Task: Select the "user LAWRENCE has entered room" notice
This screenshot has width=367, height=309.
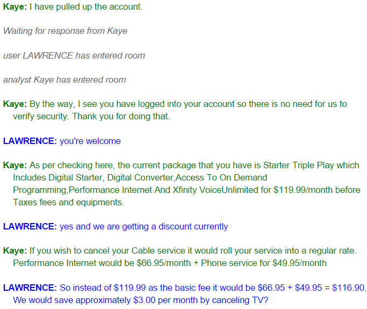Action: (74, 55)
